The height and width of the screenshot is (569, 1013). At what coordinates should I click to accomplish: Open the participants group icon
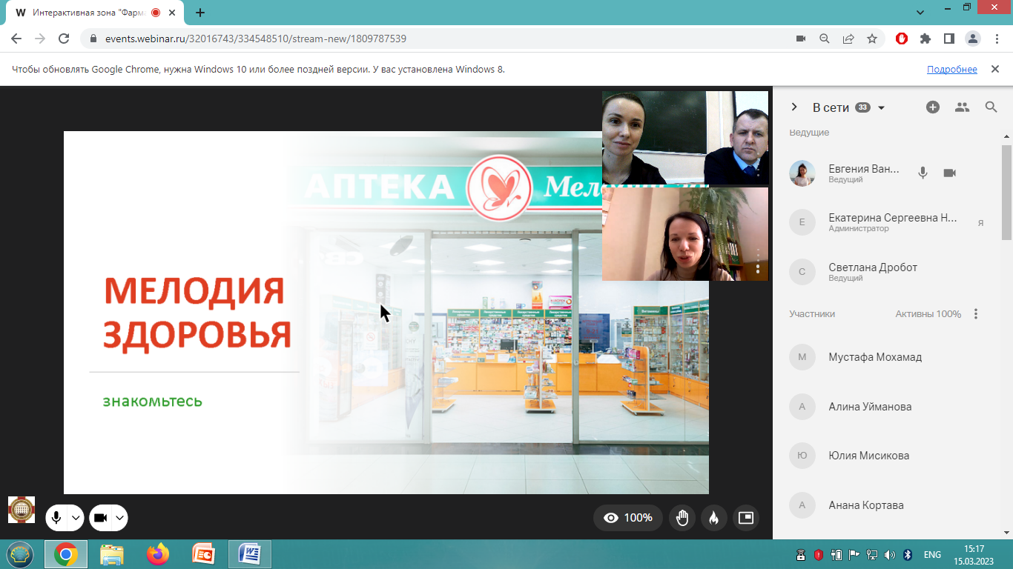[962, 107]
